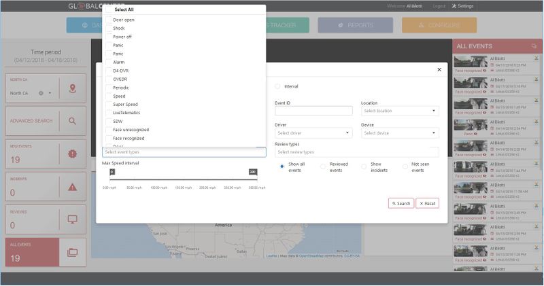The width and height of the screenshot is (544, 286).
Task: Enable the Face recognized checkbox
Action: pyautogui.click(x=108, y=138)
